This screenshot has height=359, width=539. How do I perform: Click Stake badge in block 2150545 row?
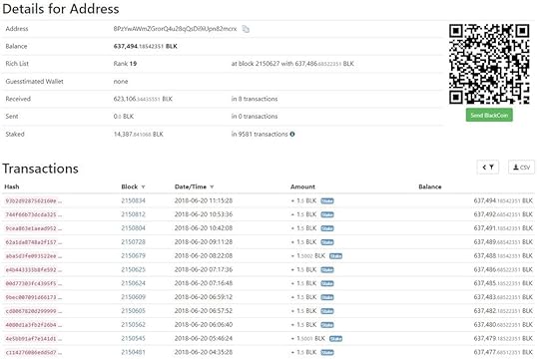point(335,338)
